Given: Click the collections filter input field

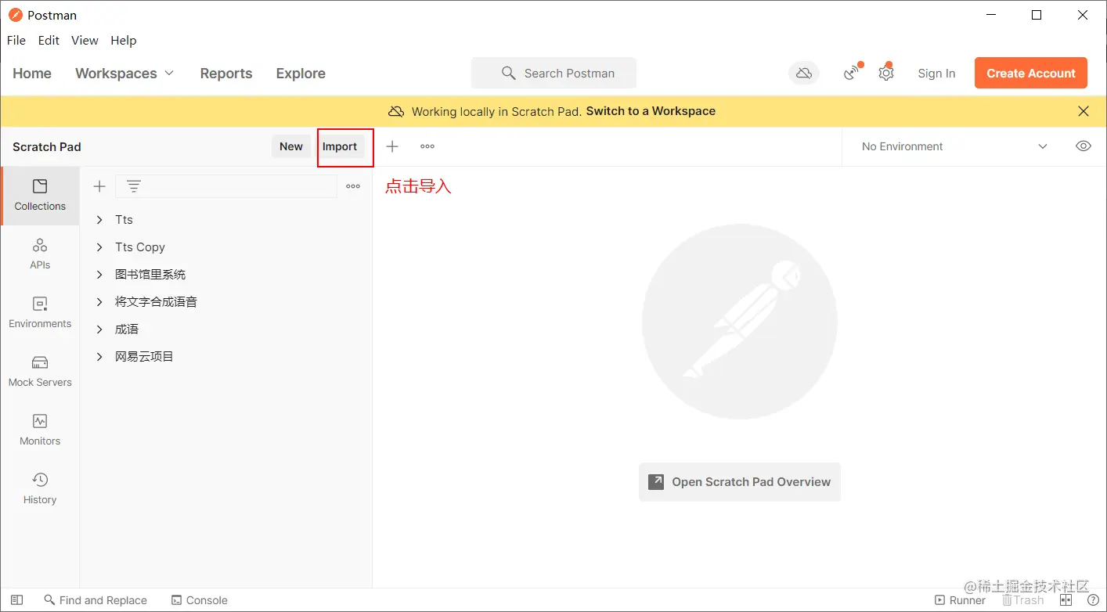Looking at the screenshot, I should [226, 186].
